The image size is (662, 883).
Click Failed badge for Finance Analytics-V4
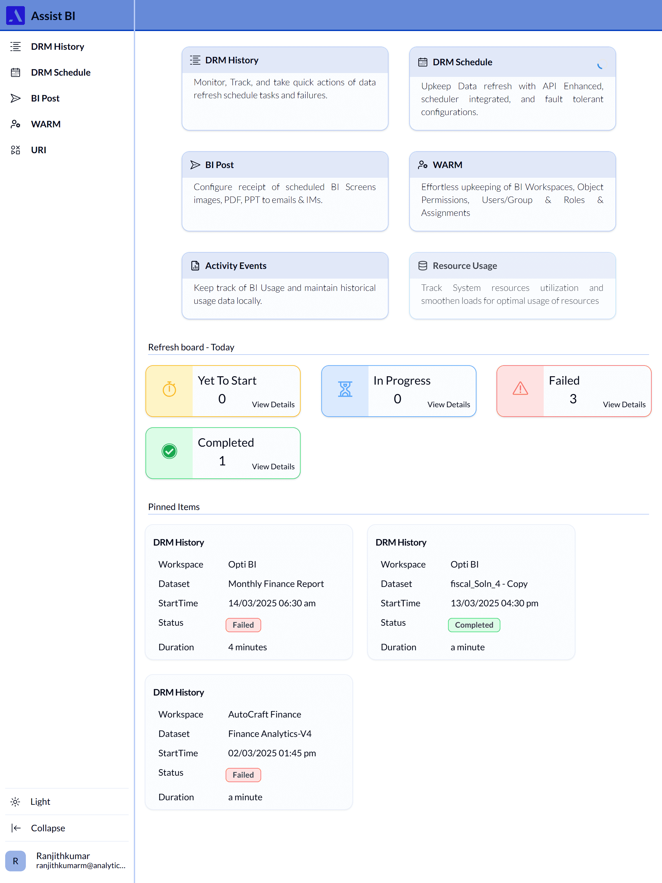click(x=243, y=775)
